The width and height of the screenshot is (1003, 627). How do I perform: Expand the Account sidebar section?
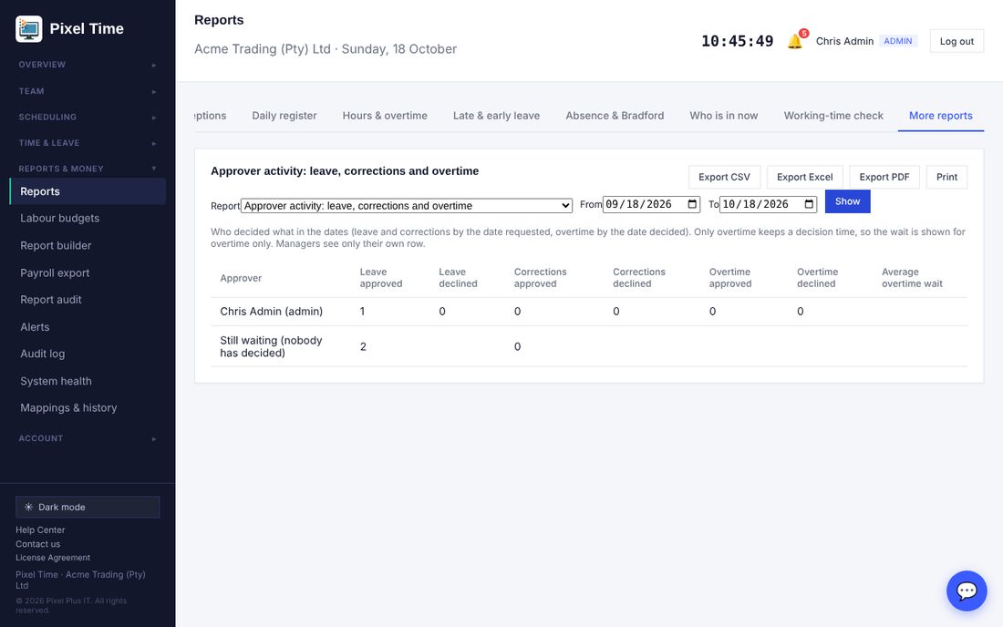88,438
